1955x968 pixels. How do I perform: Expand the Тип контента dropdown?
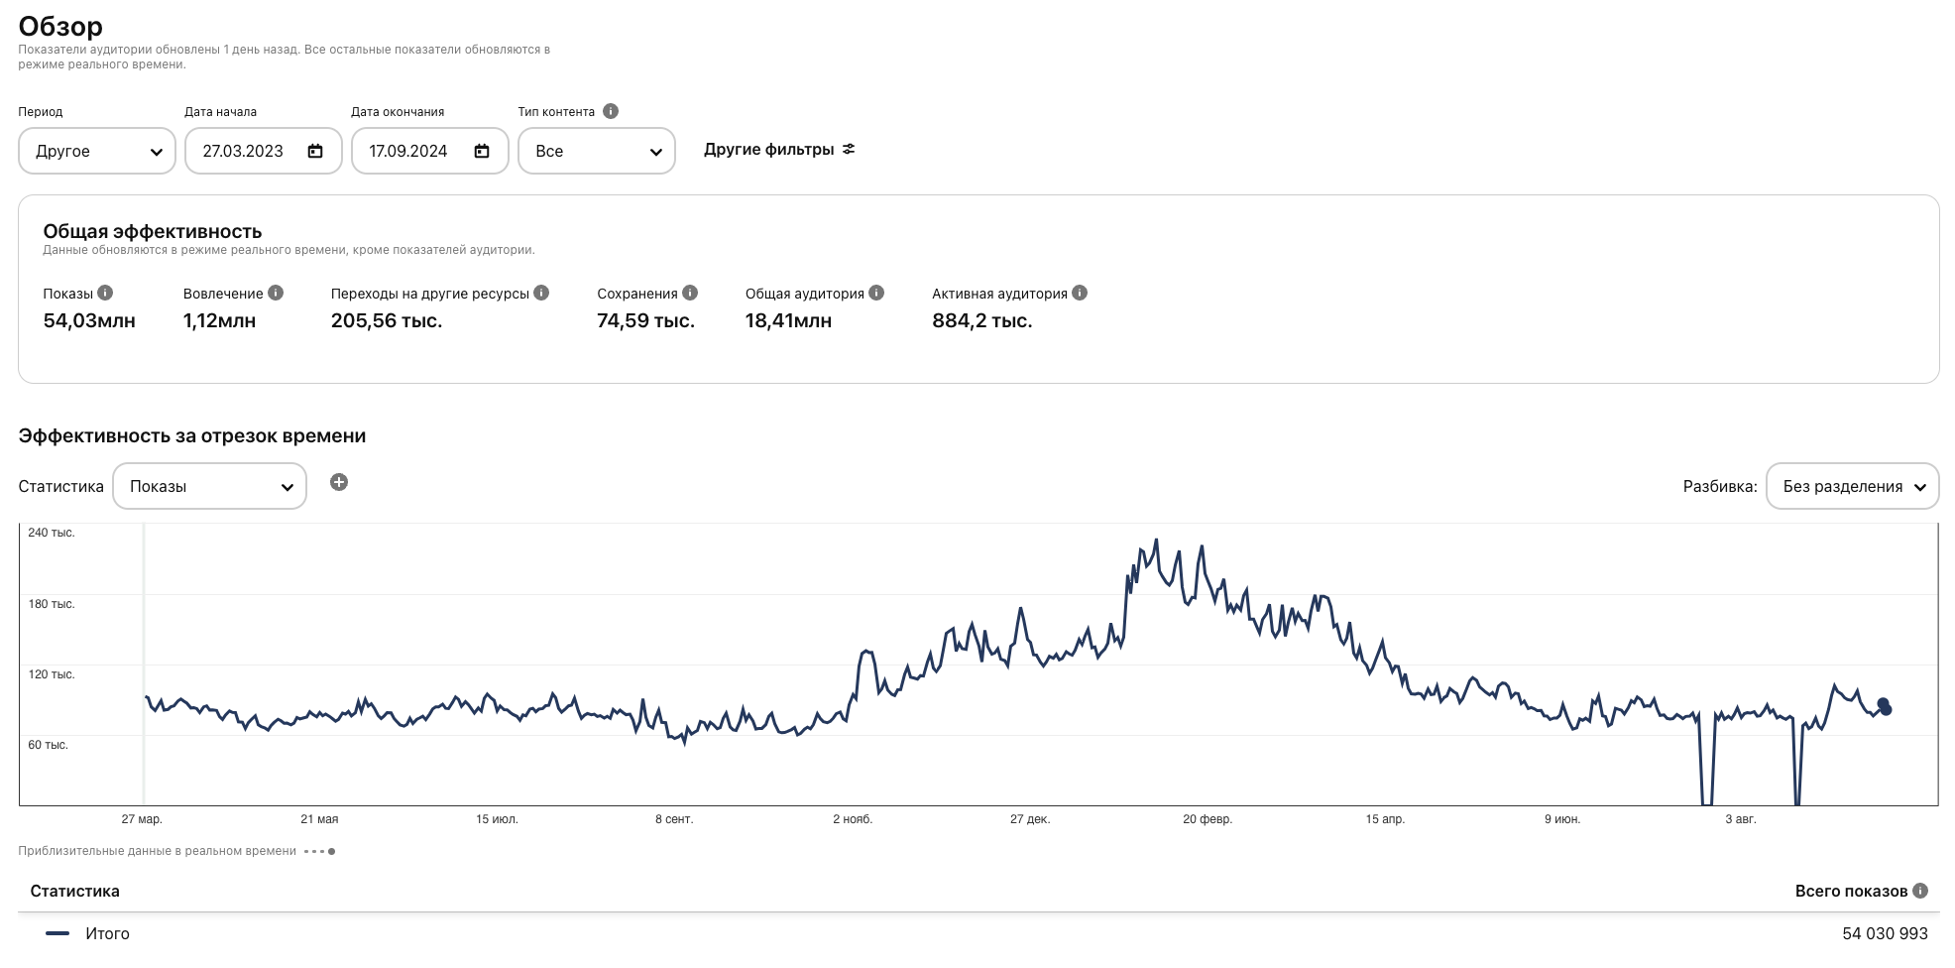(597, 151)
